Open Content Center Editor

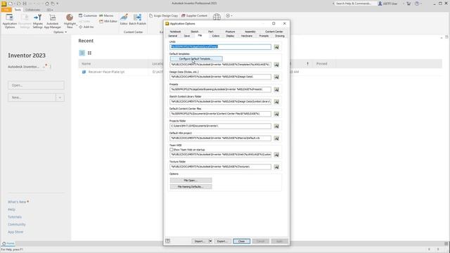[124, 19]
